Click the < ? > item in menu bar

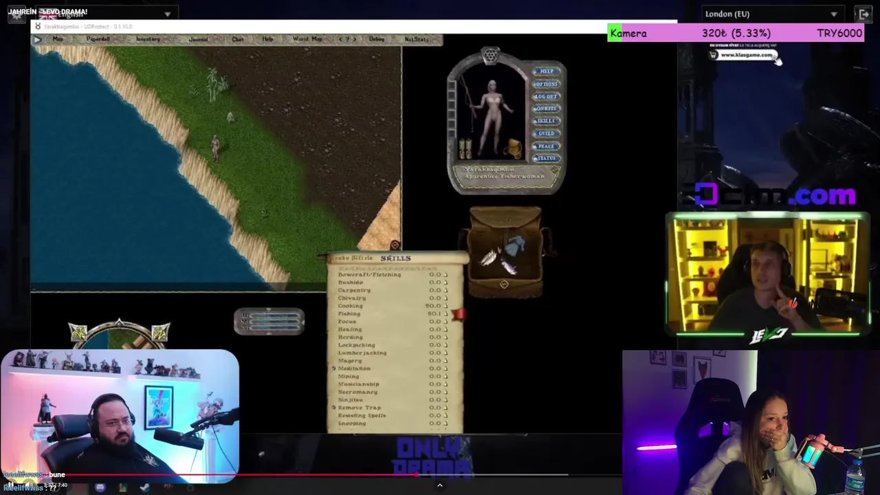pyautogui.click(x=347, y=39)
